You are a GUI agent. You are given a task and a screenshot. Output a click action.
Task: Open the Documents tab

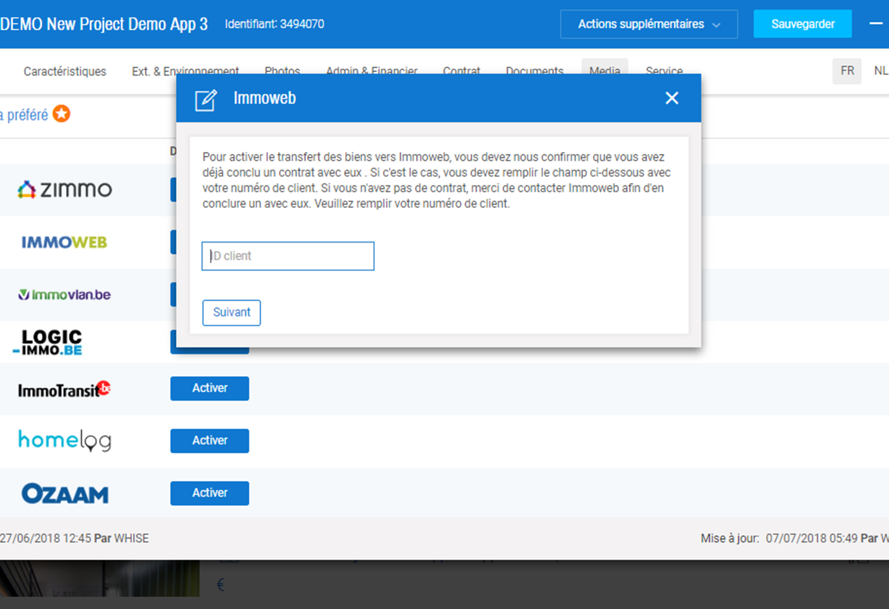(x=534, y=71)
